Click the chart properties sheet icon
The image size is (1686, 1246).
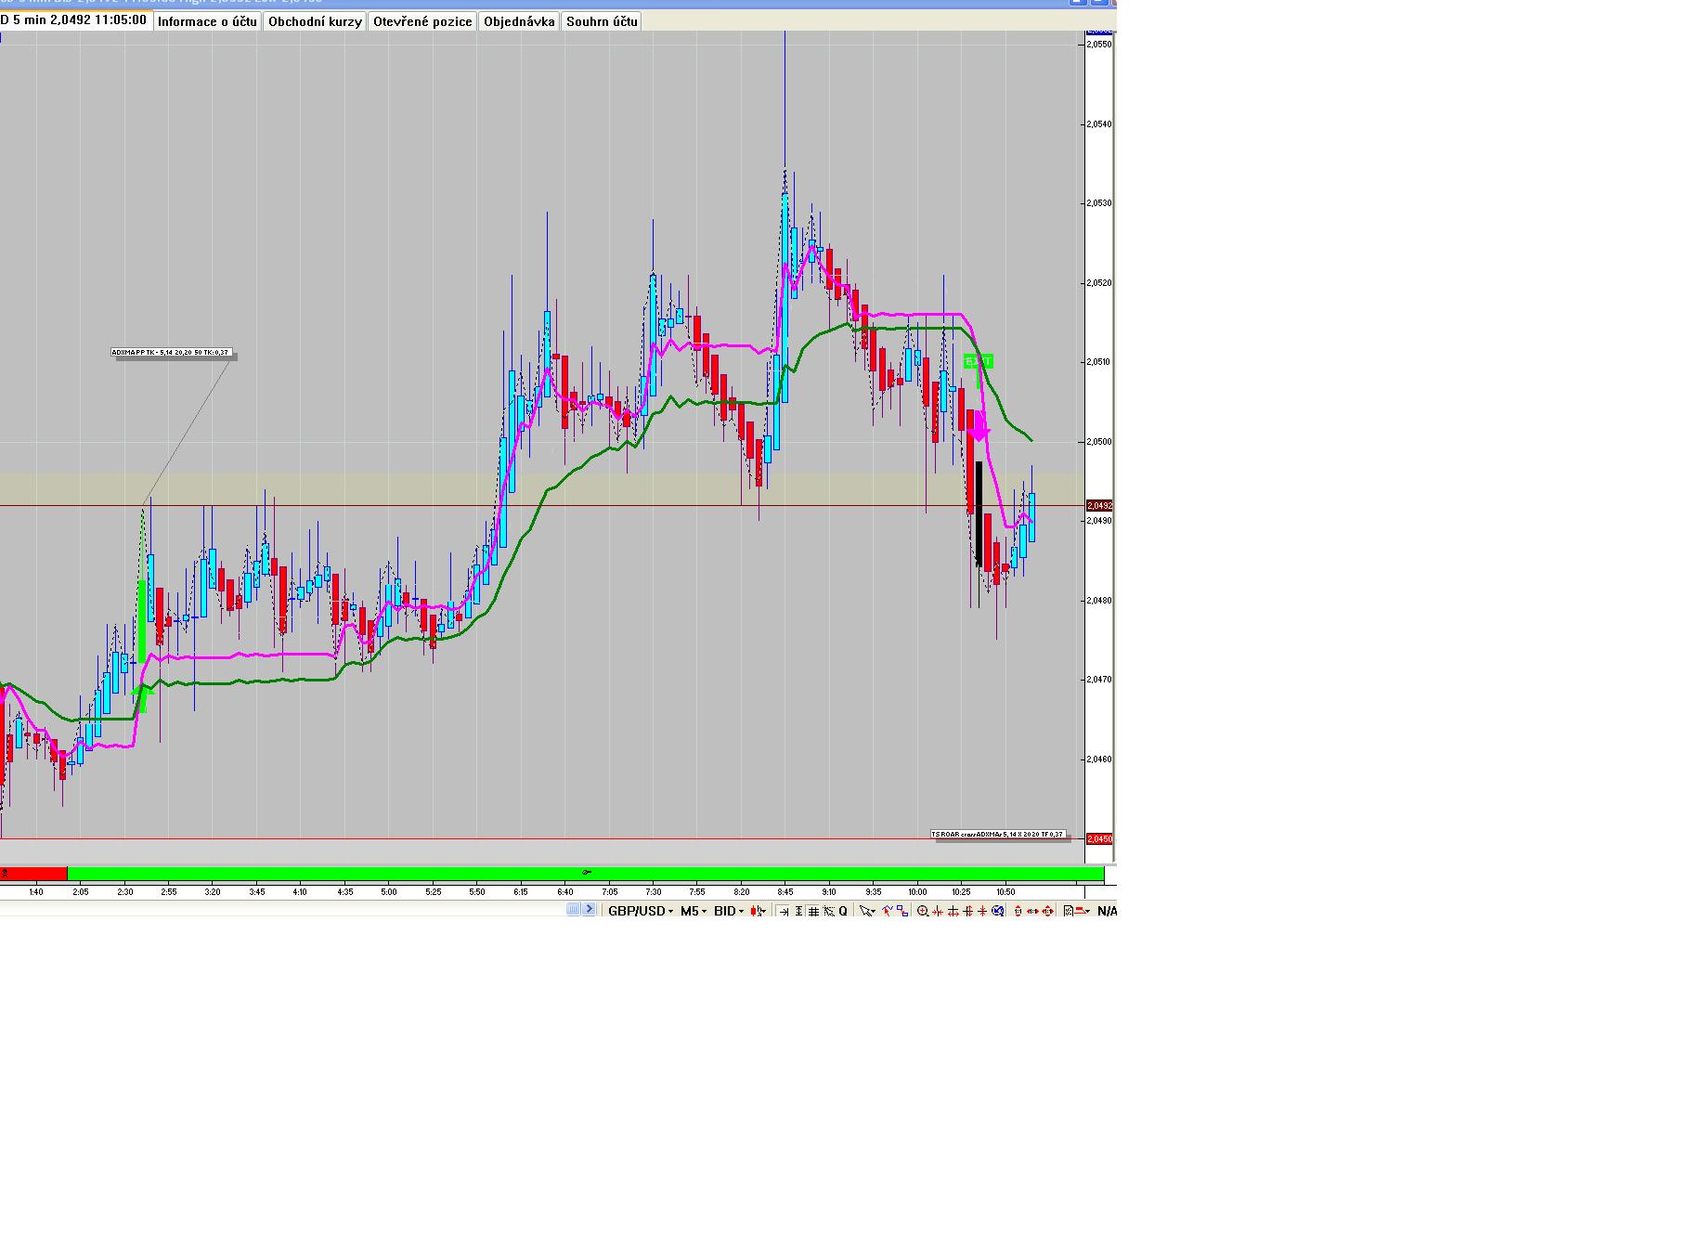pyautogui.click(x=1069, y=911)
